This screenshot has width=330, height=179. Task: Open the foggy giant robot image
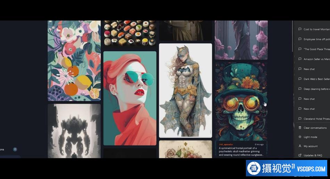click(74, 131)
